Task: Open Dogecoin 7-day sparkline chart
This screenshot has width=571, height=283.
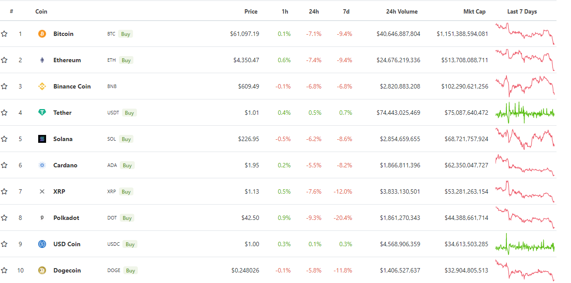Action: [x=525, y=270]
